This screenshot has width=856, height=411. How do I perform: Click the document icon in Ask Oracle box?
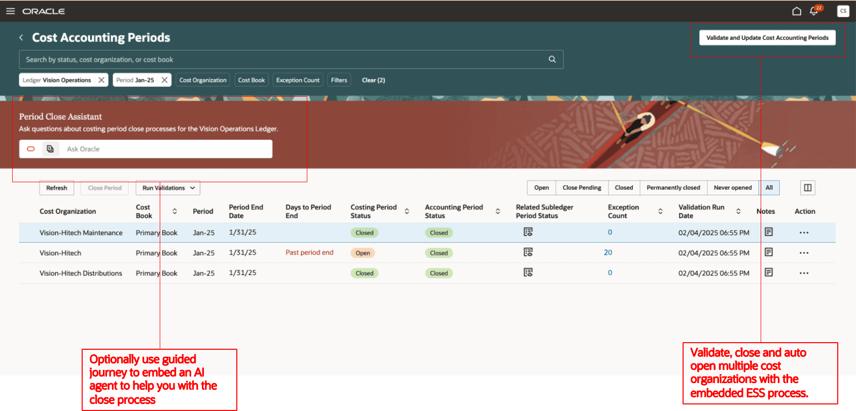click(50, 149)
